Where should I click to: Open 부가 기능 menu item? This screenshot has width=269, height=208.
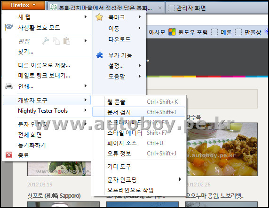tap(120, 55)
